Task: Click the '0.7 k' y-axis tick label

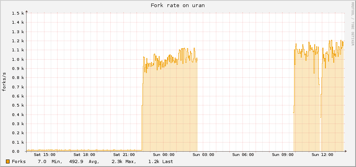Action: click(18, 87)
